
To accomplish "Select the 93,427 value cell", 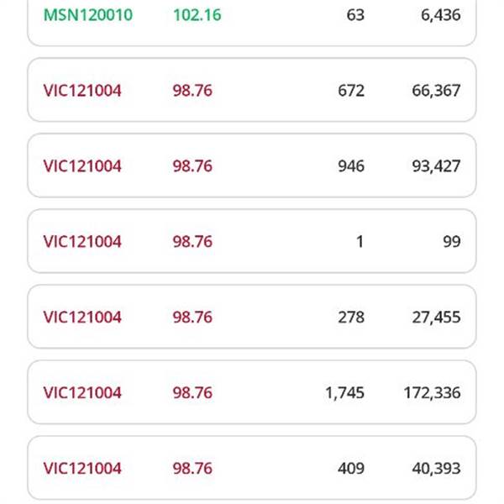I will pyautogui.click(x=436, y=166).
